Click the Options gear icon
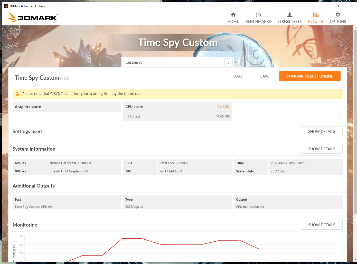The width and height of the screenshot is (357, 264). coord(338,15)
